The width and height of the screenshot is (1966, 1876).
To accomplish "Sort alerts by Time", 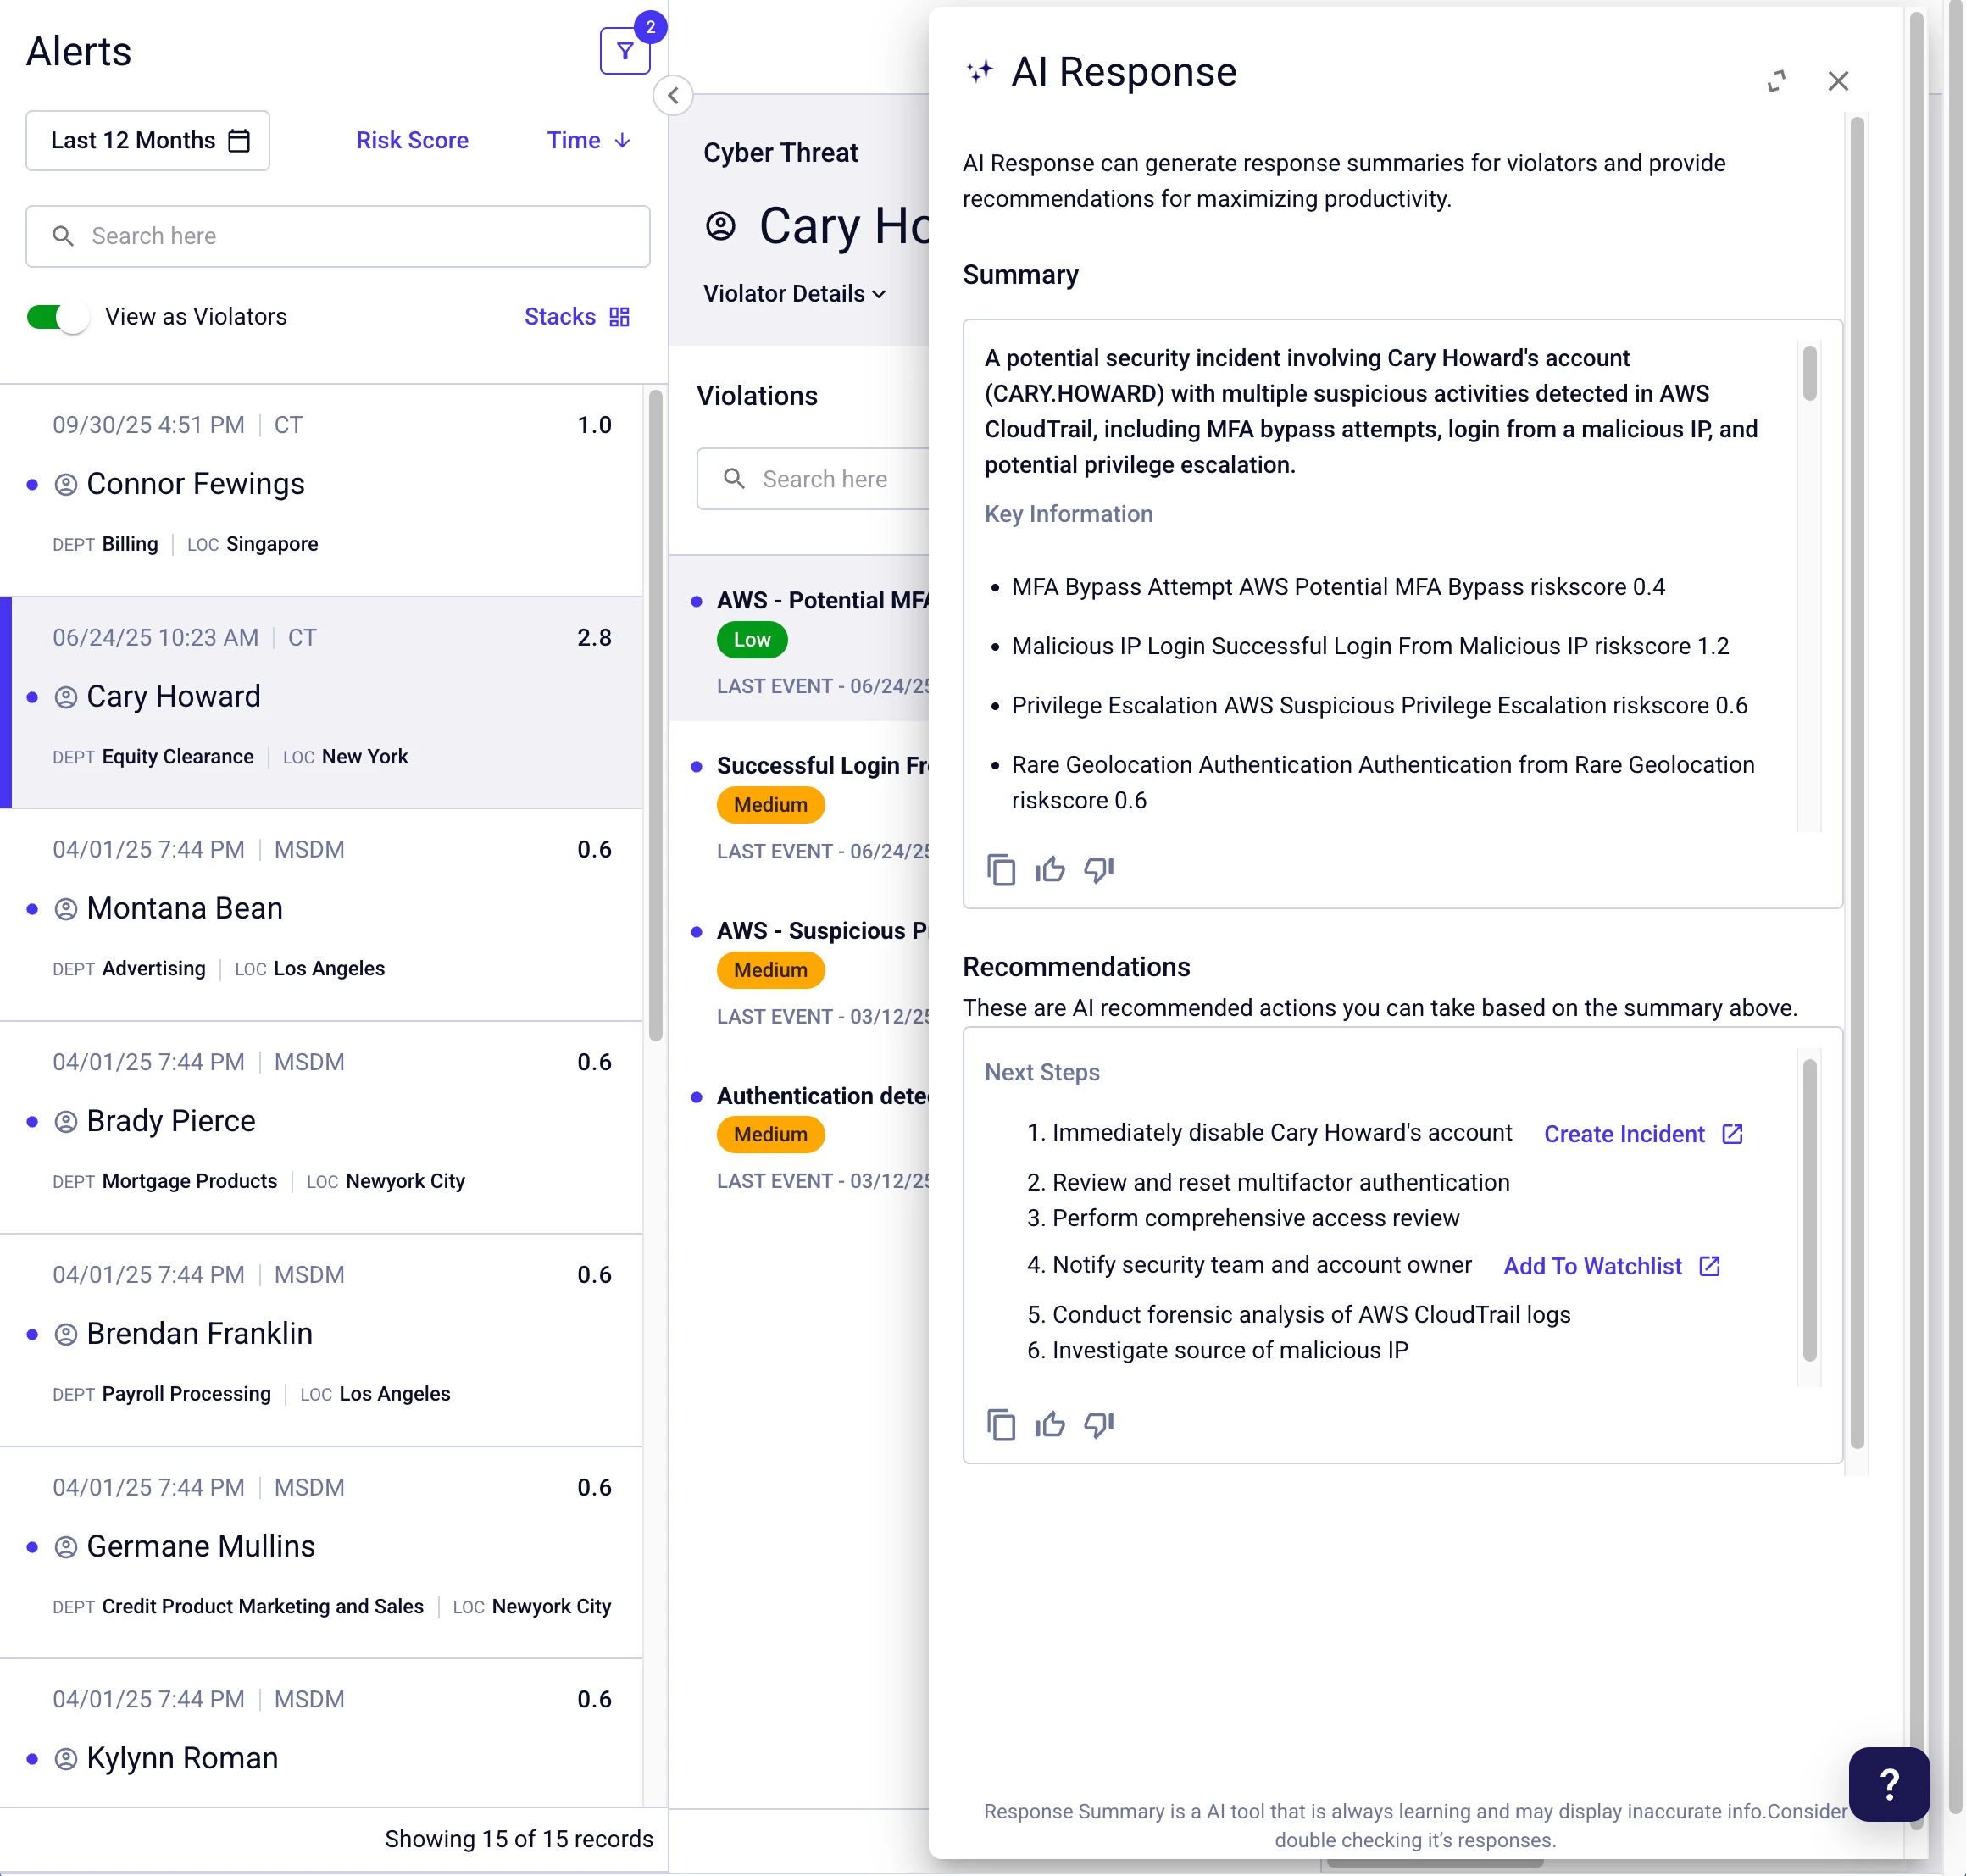I will coord(587,141).
